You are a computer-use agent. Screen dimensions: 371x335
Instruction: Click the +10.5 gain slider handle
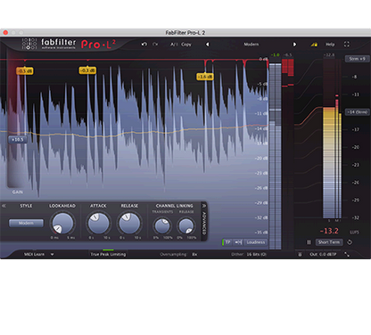pos(18,139)
